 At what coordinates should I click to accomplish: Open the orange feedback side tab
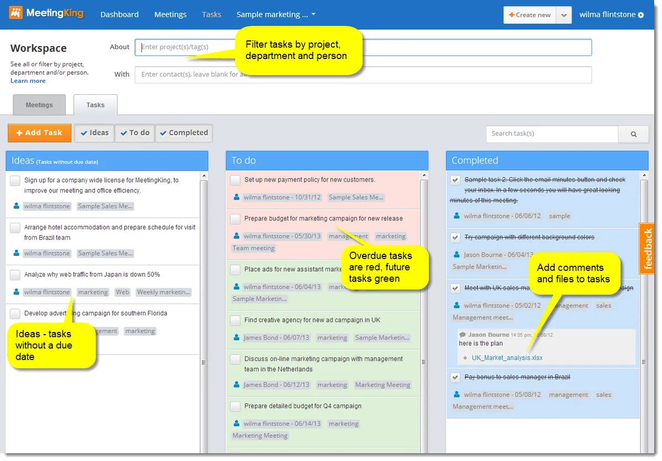pos(647,249)
